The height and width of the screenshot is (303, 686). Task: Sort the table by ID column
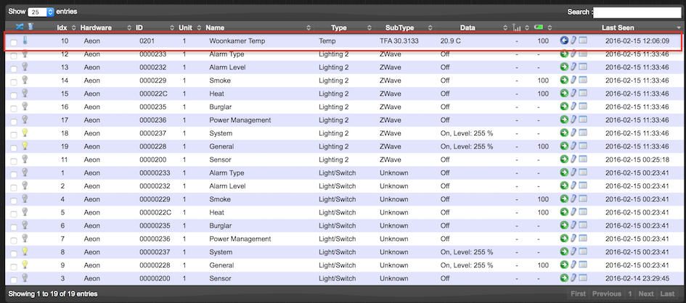pyautogui.click(x=155, y=28)
